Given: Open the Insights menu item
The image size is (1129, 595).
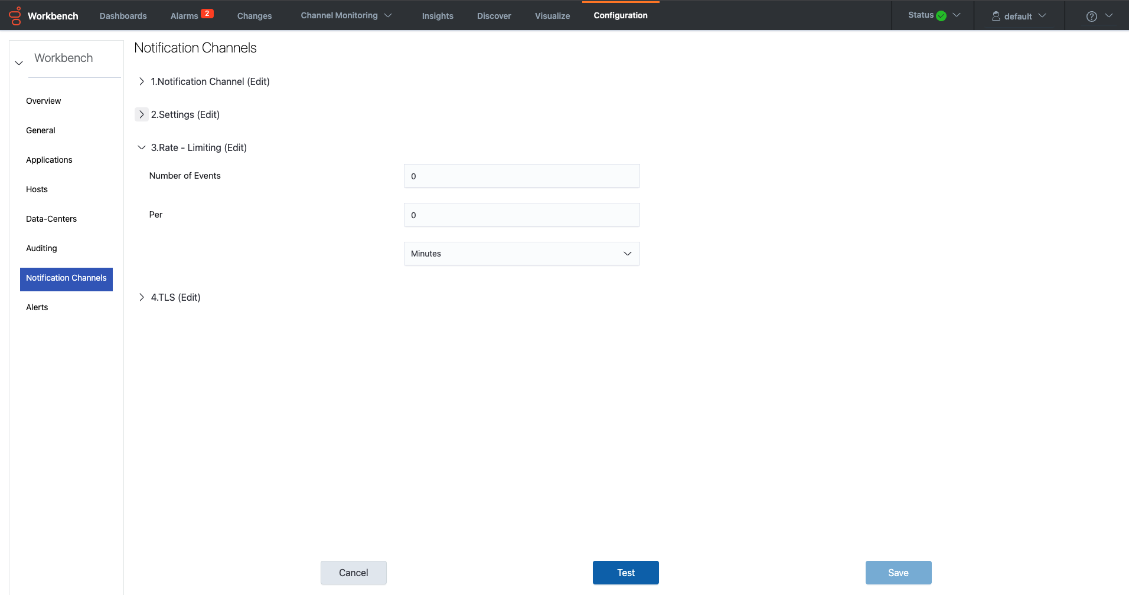Looking at the screenshot, I should [438, 16].
